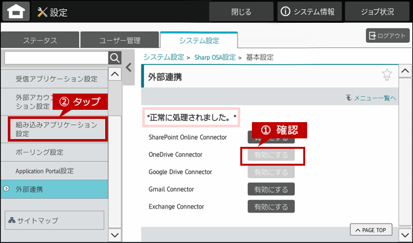
Task: Go to the home screen icon
Action: coord(16,12)
